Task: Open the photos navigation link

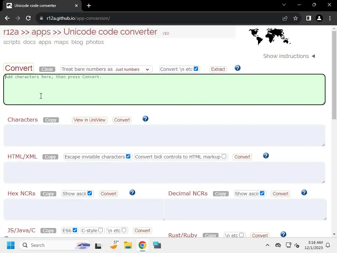Action: pos(95,42)
